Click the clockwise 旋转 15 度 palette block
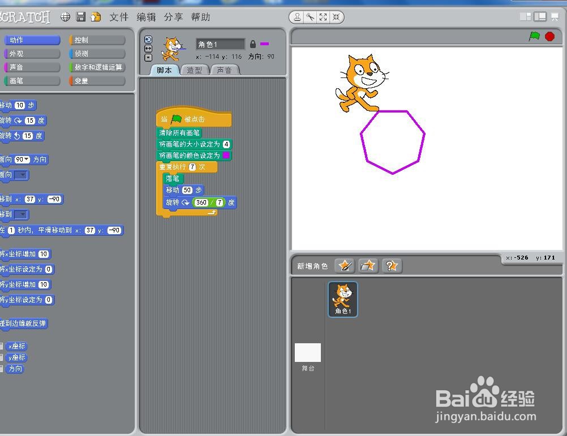 (x=23, y=120)
